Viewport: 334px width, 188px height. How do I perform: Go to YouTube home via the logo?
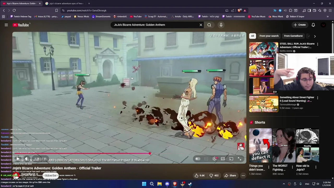coord(21,25)
